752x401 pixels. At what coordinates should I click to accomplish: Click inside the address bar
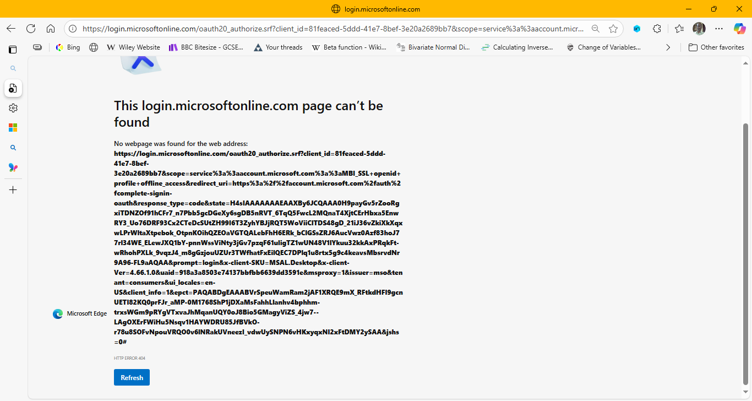(330, 28)
